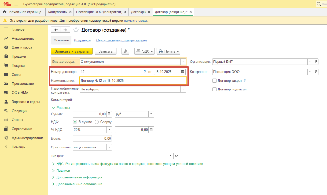Enable the Договор закрыт checkbox
327x195 pixels.
pos(215,81)
